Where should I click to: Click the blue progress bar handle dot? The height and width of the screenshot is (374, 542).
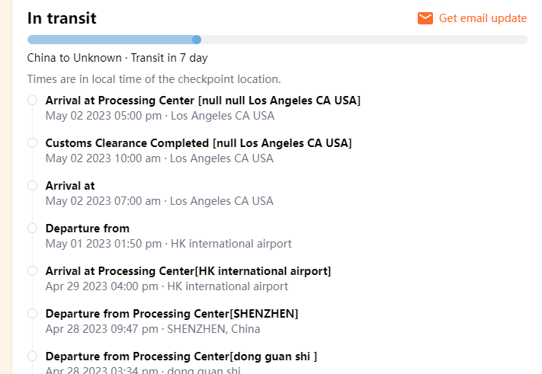click(197, 40)
